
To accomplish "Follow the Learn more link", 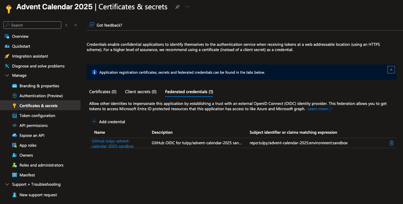I will coord(318,109).
